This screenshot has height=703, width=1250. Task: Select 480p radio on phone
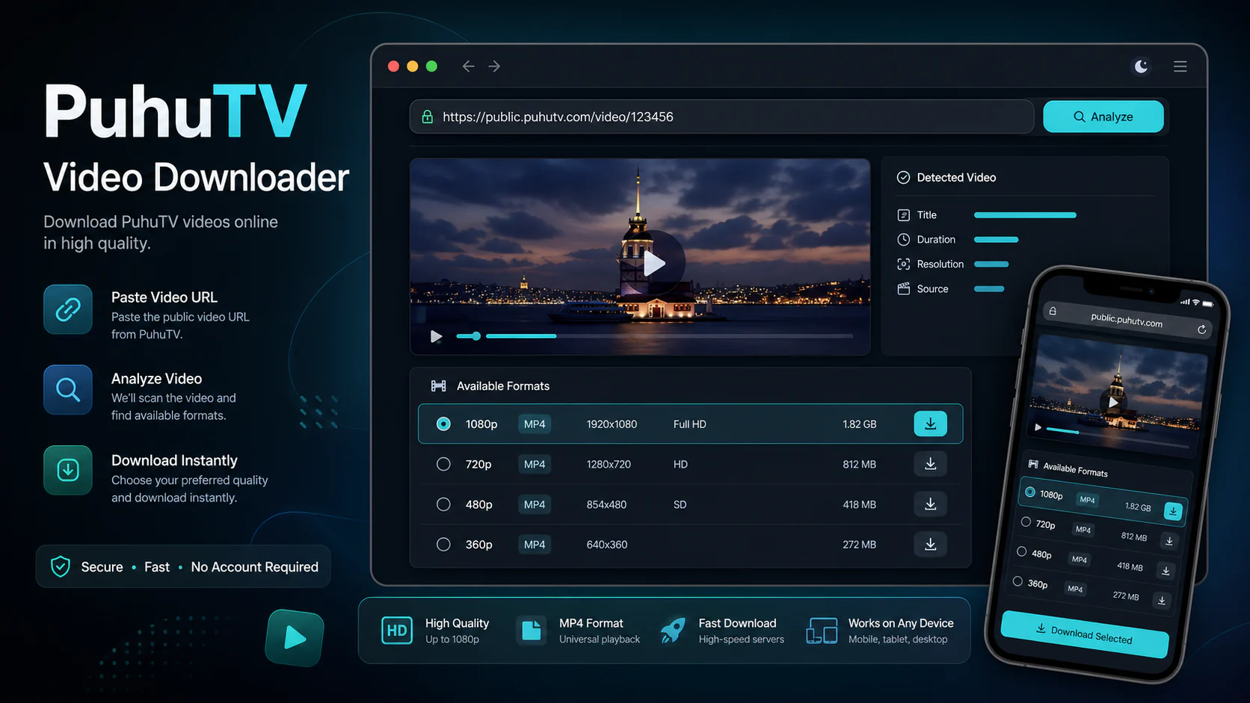point(1022,551)
